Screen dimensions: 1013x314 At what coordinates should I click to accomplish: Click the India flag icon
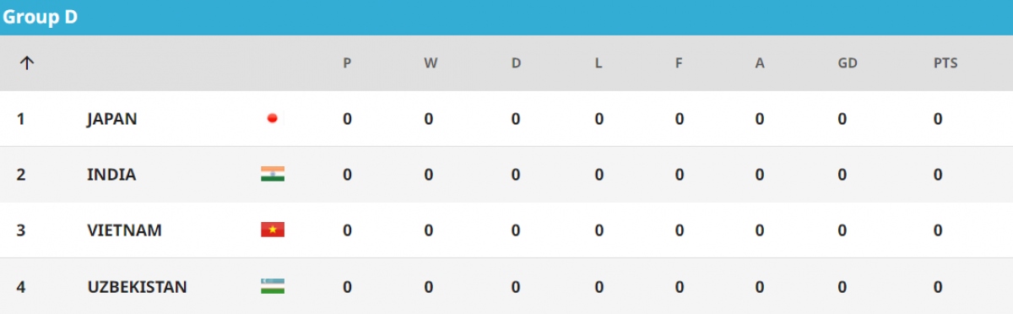tap(273, 174)
